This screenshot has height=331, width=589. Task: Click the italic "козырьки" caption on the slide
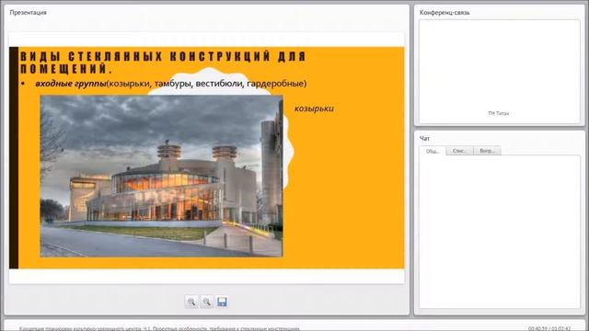pos(314,108)
